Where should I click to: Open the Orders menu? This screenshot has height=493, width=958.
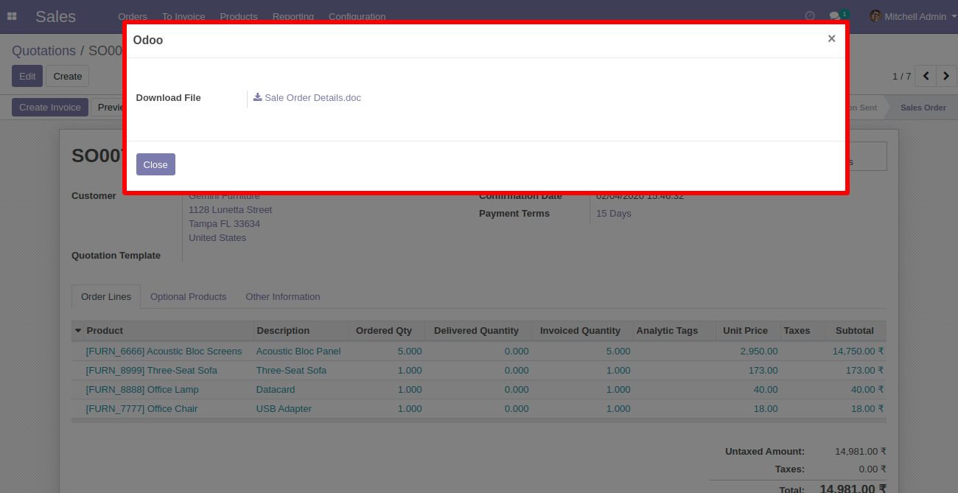(x=133, y=16)
